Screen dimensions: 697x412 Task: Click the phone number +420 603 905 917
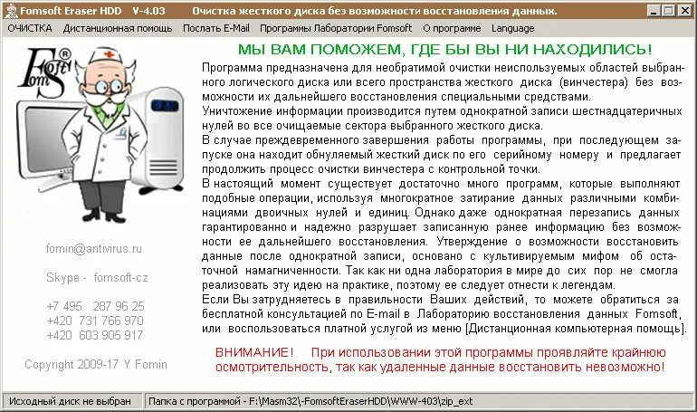(95, 335)
